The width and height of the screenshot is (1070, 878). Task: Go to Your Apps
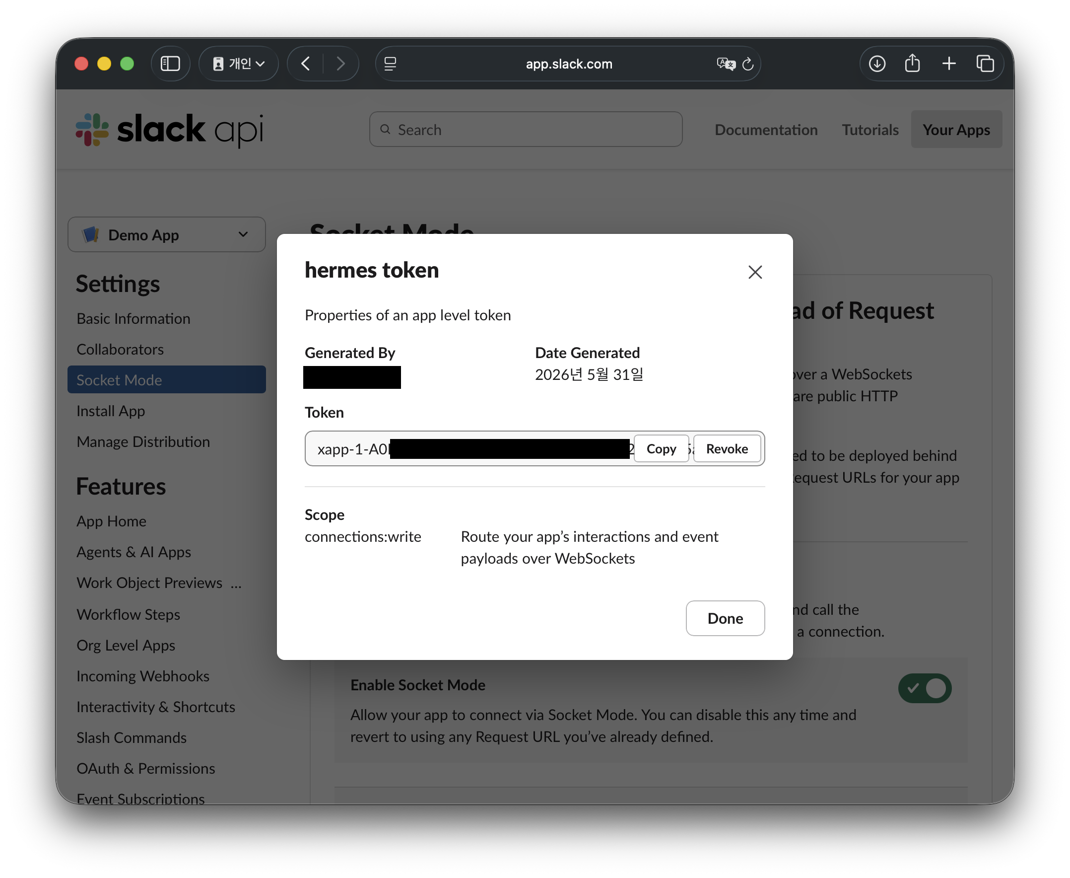(x=956, y=130)
